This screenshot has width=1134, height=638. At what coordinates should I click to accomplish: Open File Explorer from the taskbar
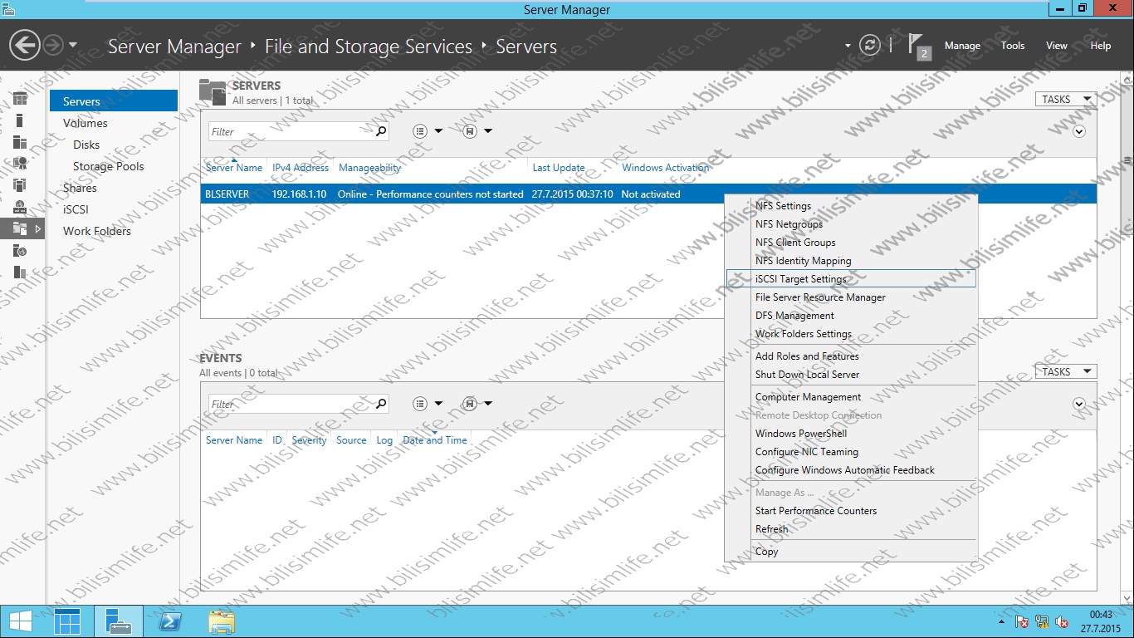(x=222, y=621)
